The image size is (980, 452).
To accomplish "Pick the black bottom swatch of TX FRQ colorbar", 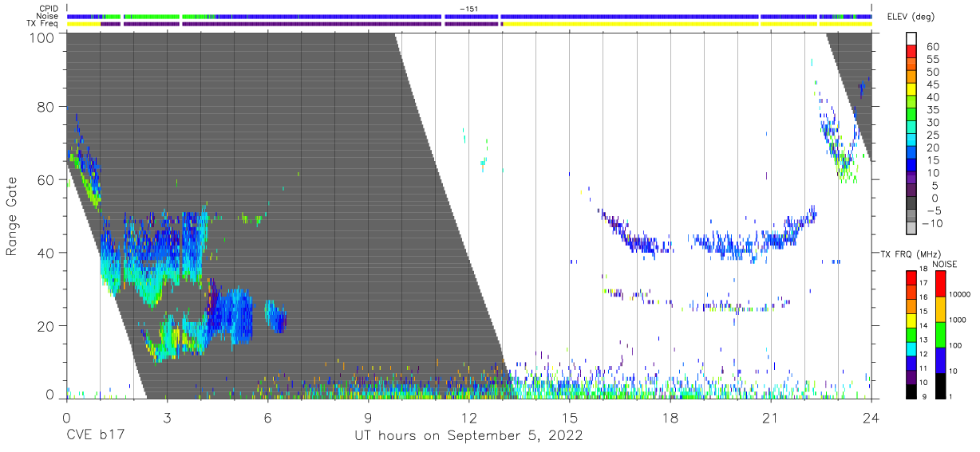I will (911, 391).
